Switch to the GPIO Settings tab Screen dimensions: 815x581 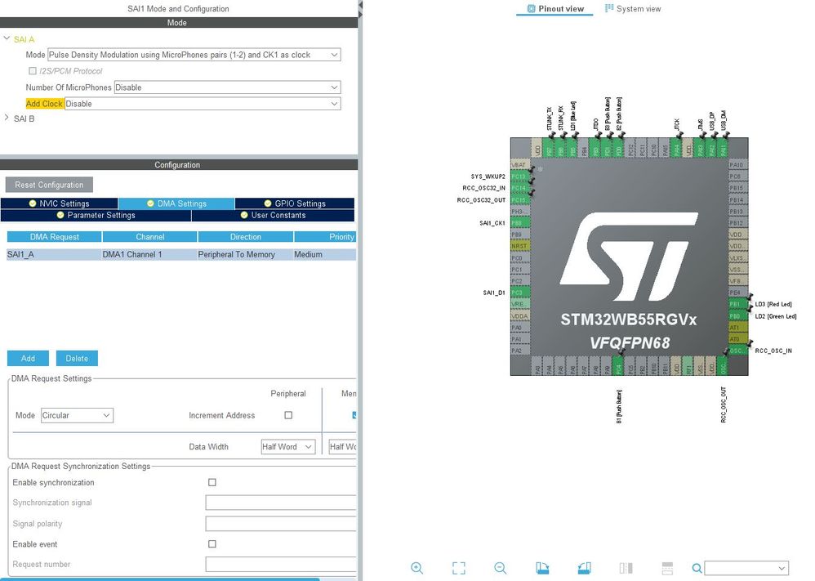(x=295, y=203)
